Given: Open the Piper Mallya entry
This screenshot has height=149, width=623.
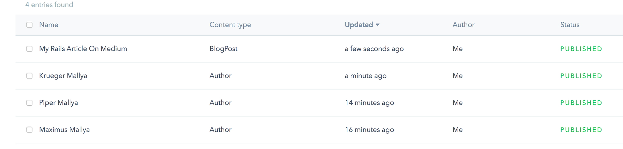Looking at the screenshot, I should [x=58, y=103].
